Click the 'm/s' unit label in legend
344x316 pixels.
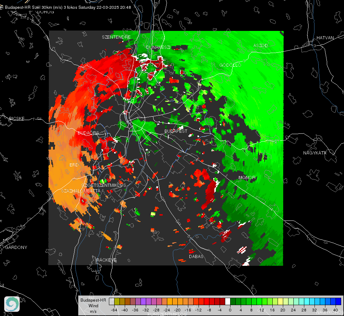click(x=93, y=311)
